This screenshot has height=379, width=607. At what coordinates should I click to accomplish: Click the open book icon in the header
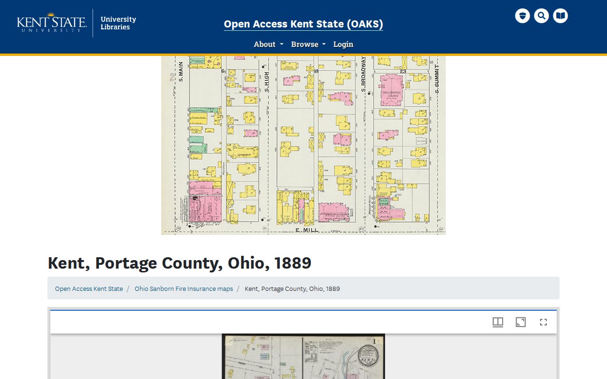click(560, 16)
